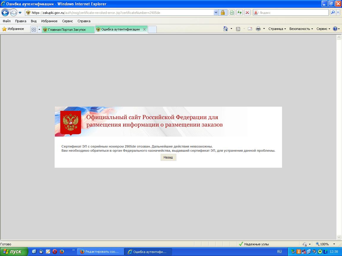The image size is (342, 256).
Task: Launch Opera from quick launch bar
Action: tap(55, 252)
